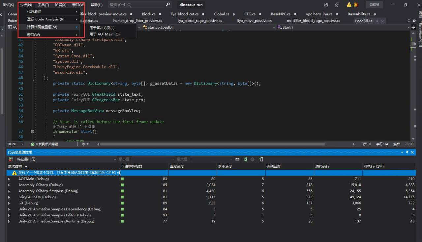Screen dimensions: 422x242
Task: Click the 行: 69 line indicator
Action: coord(367,144)
